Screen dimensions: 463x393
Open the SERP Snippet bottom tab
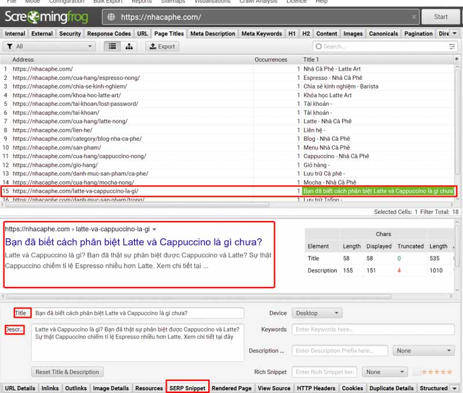point(188,388)
